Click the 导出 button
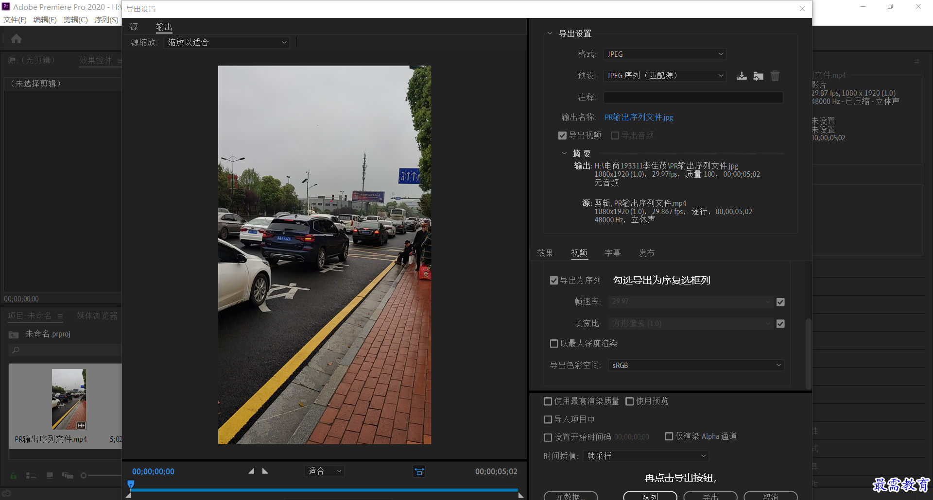Image resolution: width=933 pixels, height=500 pixels. click(710, 496)
